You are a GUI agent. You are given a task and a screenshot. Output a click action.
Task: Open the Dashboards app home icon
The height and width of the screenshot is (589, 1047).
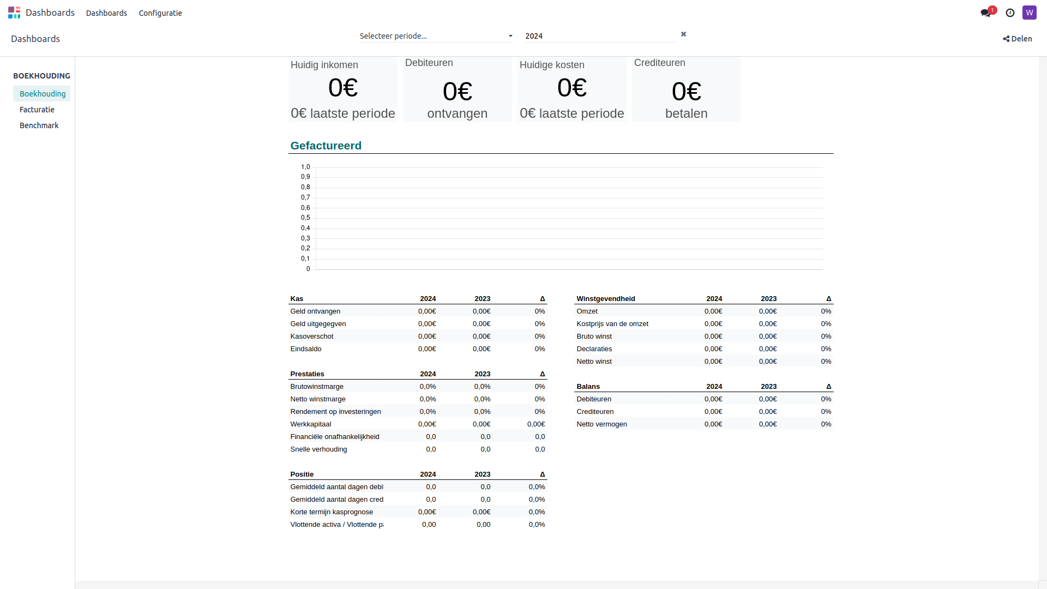click(x=14, y=13)
